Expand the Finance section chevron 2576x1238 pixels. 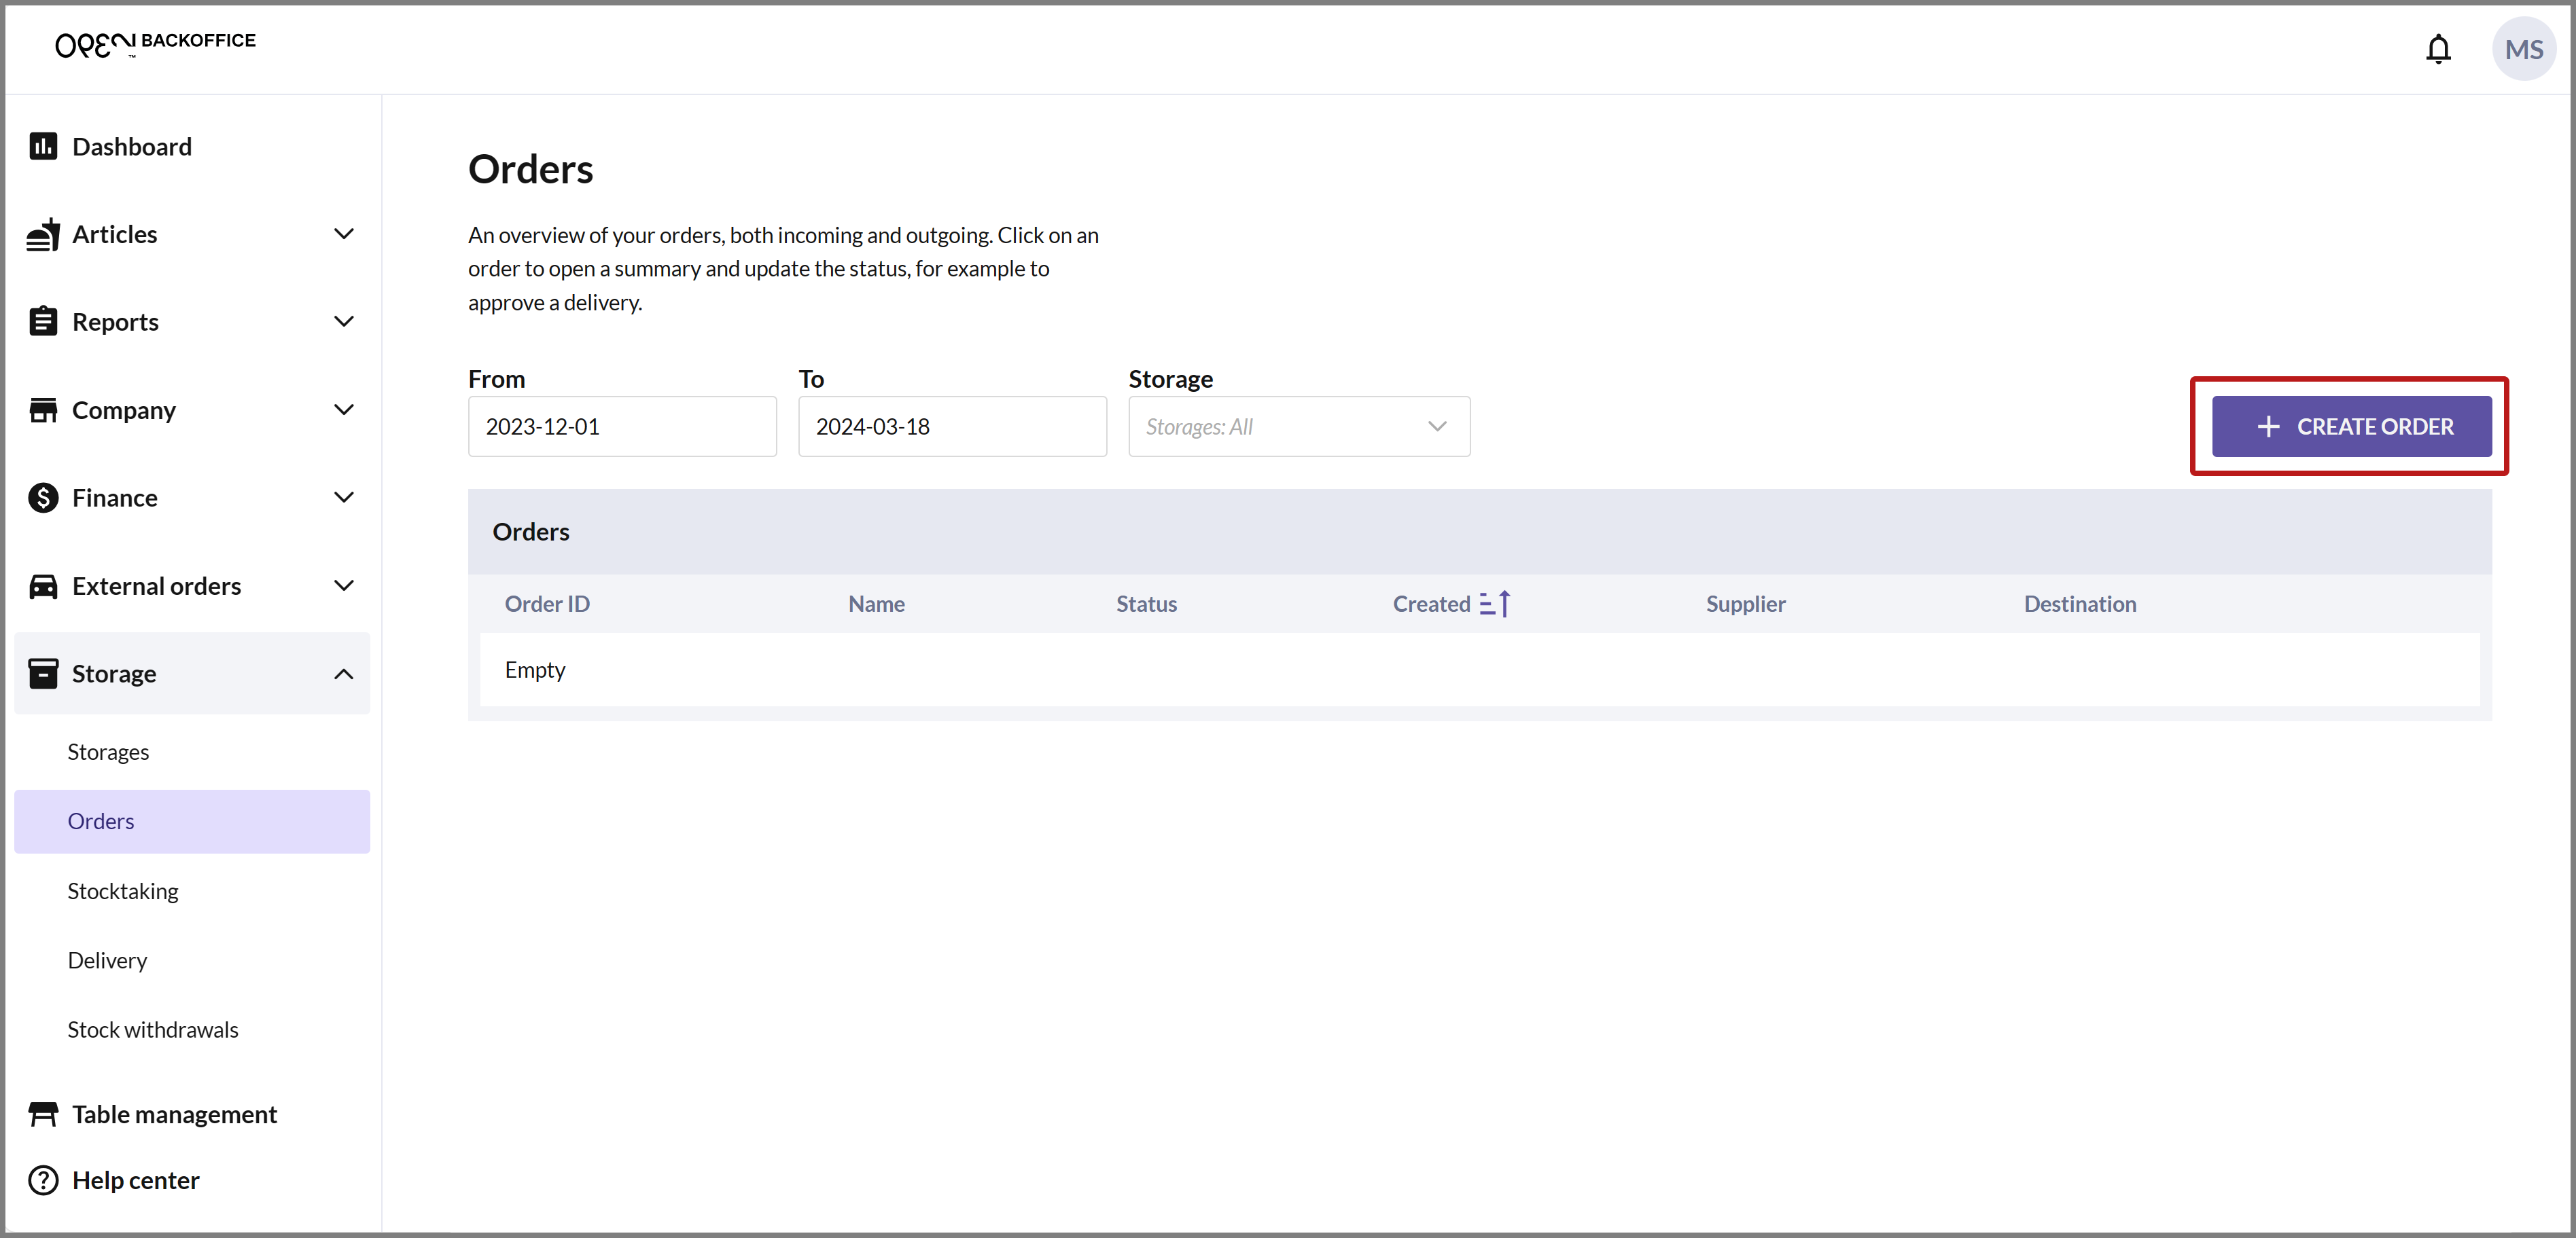pos(343,498)
